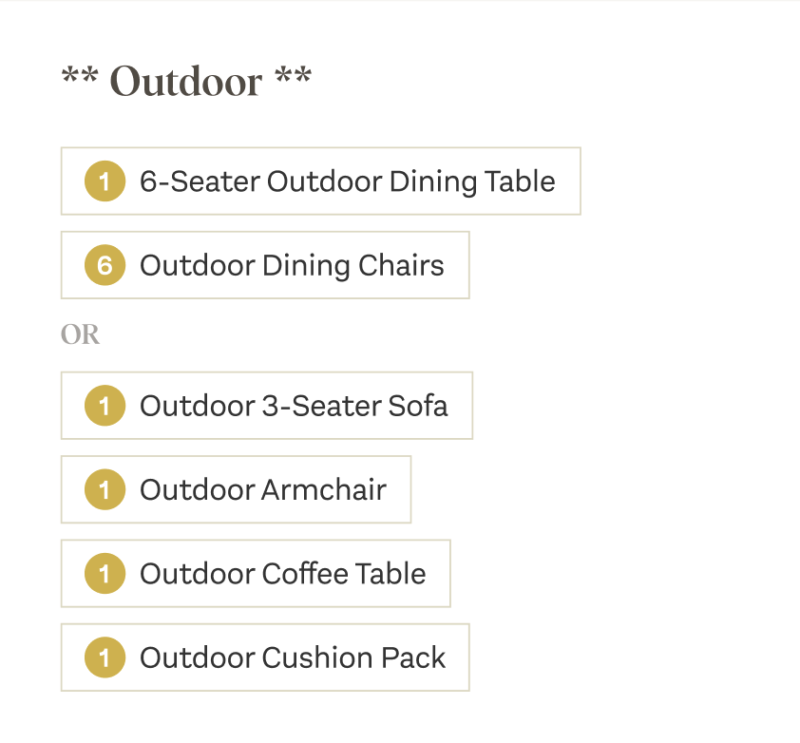This screenshot has height=743, width=800.
Task: Click the gold badge next to Outdoor Armchair
Action: click(x=105, y=489)
